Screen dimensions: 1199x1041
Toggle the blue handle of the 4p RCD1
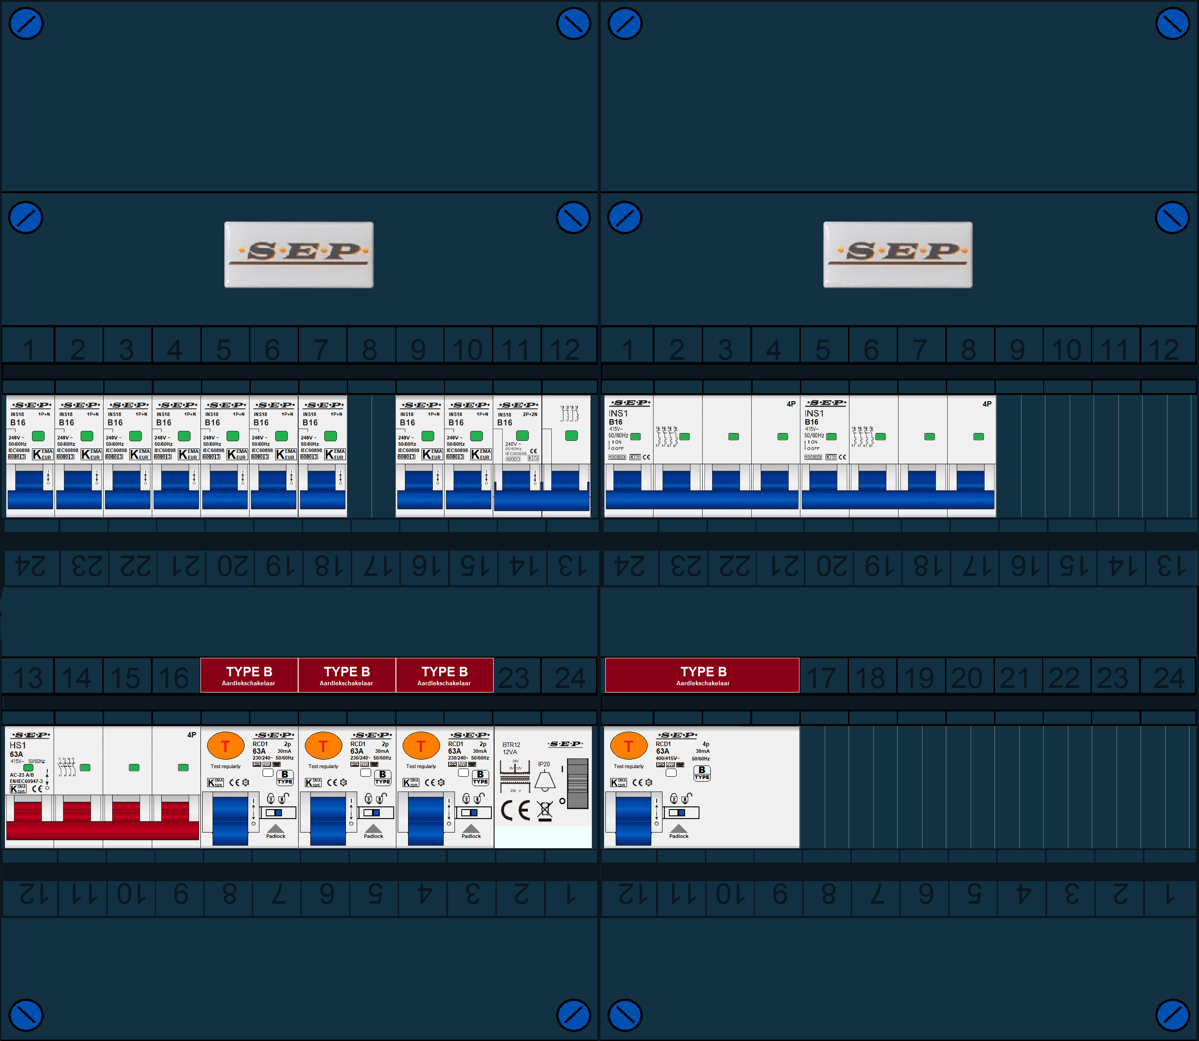633,820
